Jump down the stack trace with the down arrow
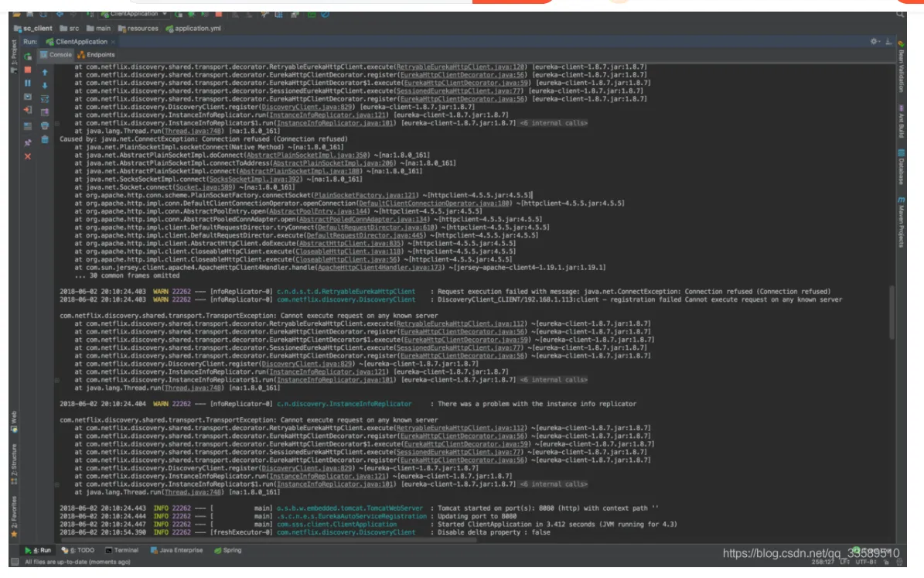This screenshot has width=924, height=578. click(x=45, y=86)
